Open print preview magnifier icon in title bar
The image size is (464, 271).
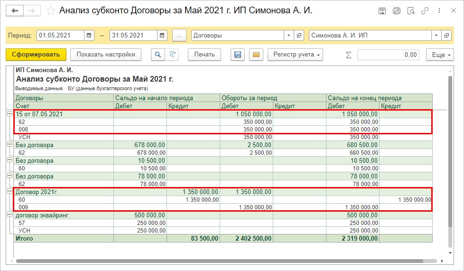pos(411,11)
